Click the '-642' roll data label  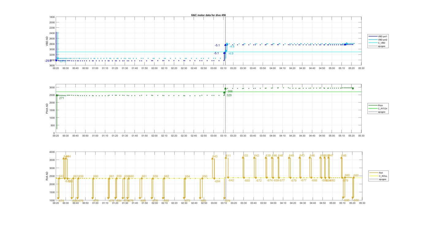[x=231, y=180]
